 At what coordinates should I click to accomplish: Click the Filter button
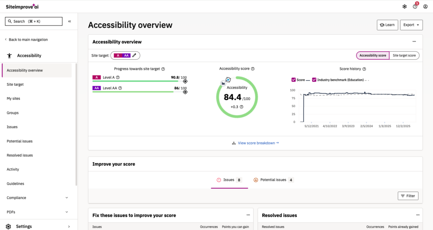pyautogui.click(x=408, y=196)
